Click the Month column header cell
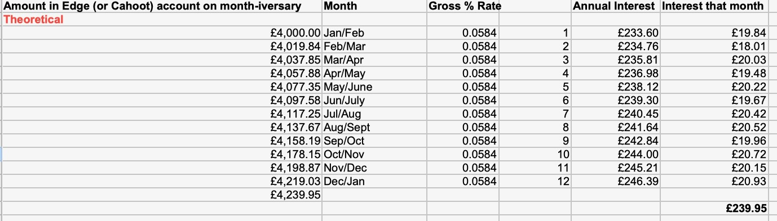Screen dimensions: 777x221 coord(374,7)
